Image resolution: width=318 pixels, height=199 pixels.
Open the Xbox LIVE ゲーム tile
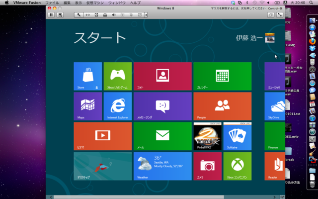(118, 76)
